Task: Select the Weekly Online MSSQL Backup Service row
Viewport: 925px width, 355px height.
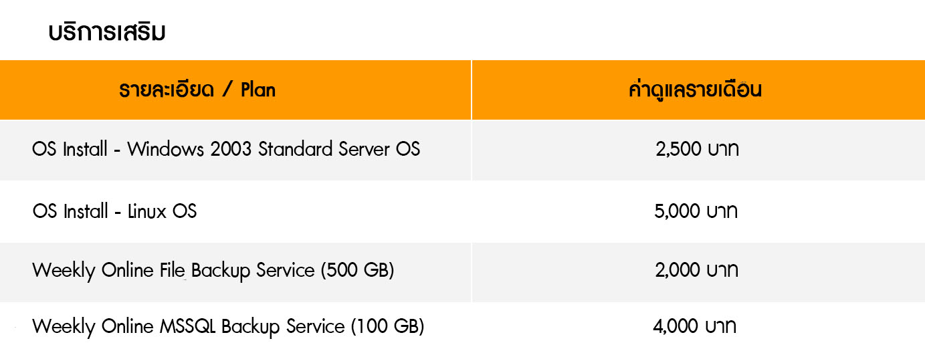Action: point(227,327)
